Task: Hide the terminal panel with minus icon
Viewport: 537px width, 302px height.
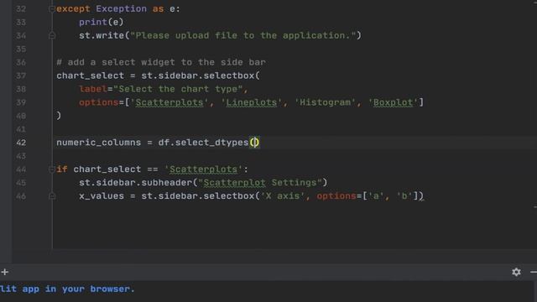Action: point(534,272)
